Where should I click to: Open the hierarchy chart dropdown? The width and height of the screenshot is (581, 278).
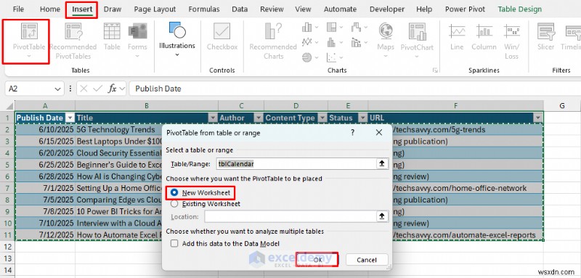pyautogui.click(x=341, y=28)
